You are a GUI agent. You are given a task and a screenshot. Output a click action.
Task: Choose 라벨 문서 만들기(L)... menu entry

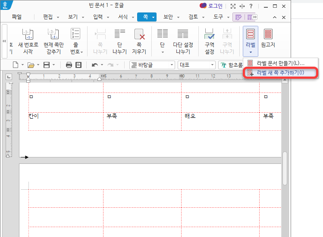tap(280, 63)
